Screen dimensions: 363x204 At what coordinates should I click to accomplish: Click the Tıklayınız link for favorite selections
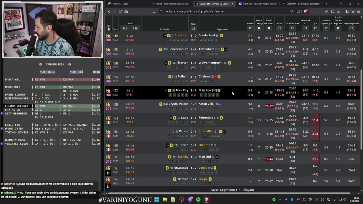248,190
